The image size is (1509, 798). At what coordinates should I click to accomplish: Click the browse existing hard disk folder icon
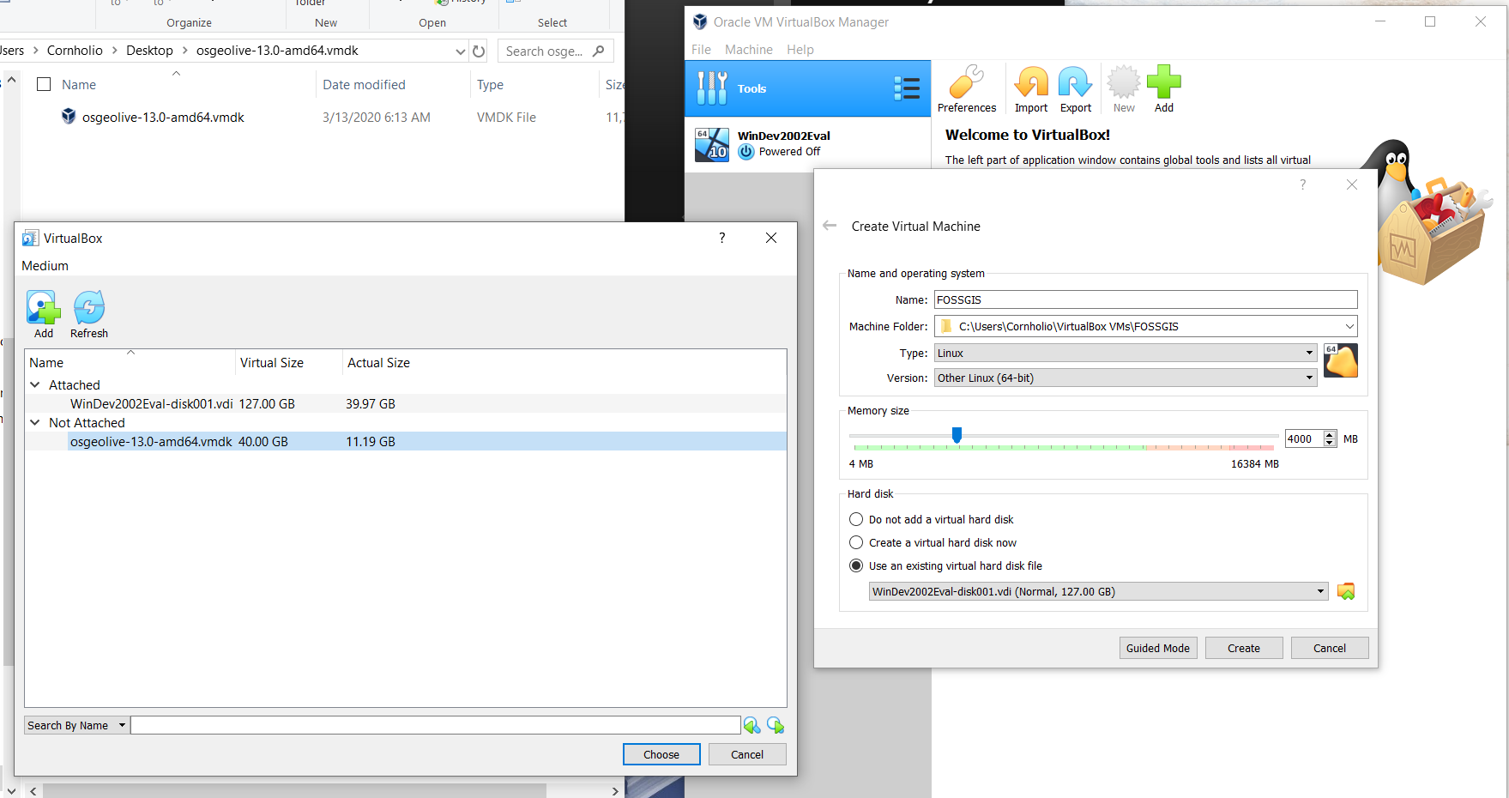(1346, 591)
